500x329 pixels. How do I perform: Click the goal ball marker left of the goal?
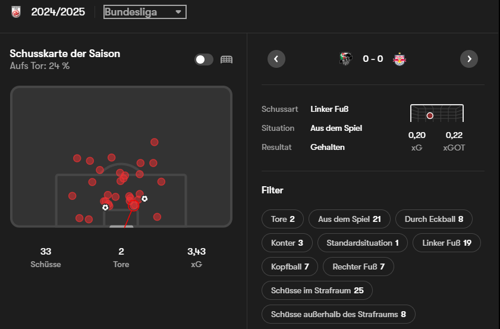105,207
